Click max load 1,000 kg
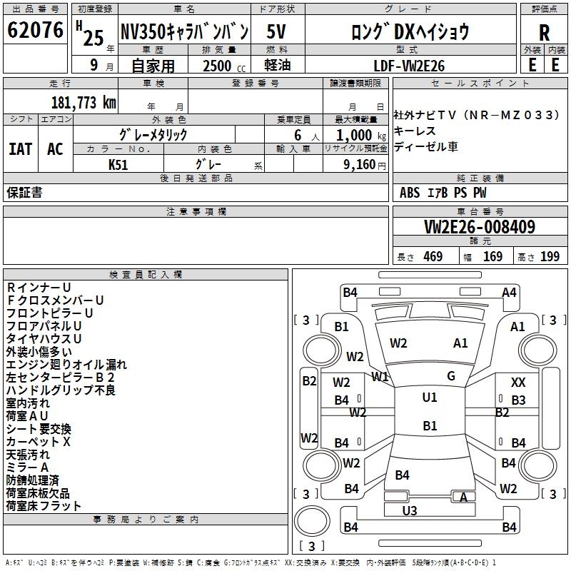The width and height of the screenshot is (571, 571). pyautogui.click(x=361, y=136)
